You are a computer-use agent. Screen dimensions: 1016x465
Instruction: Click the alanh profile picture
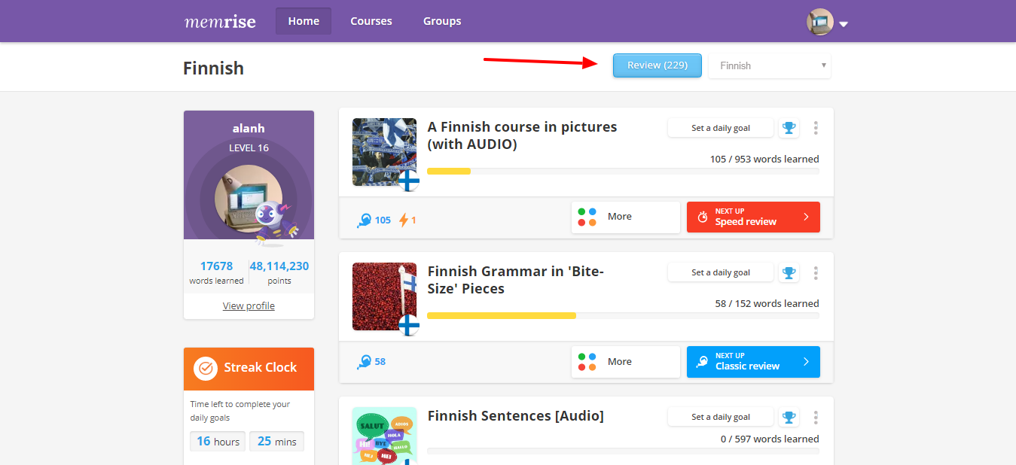point(249,199)
